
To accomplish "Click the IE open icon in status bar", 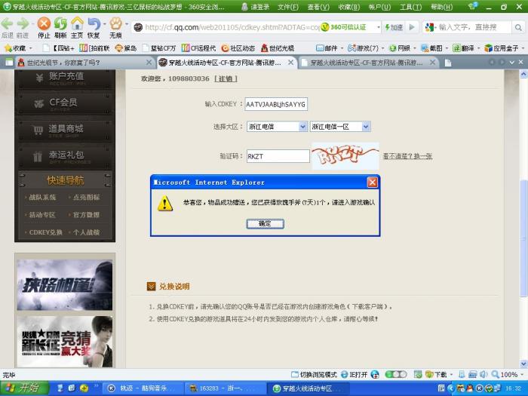I will (355, 374).
